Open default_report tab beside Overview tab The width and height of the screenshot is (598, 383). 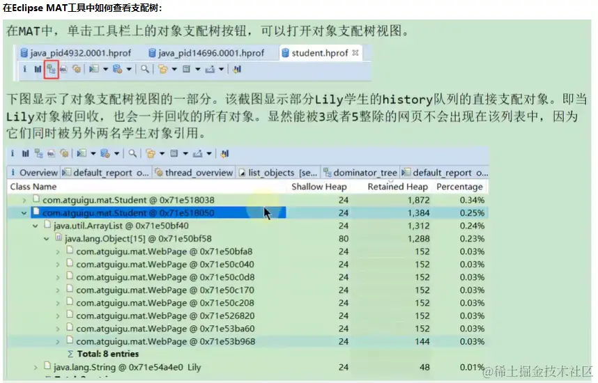click(x=106, y=173)
